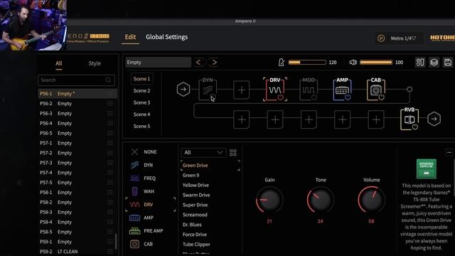
Task: Click the output hexagon node
Action: 434,119
